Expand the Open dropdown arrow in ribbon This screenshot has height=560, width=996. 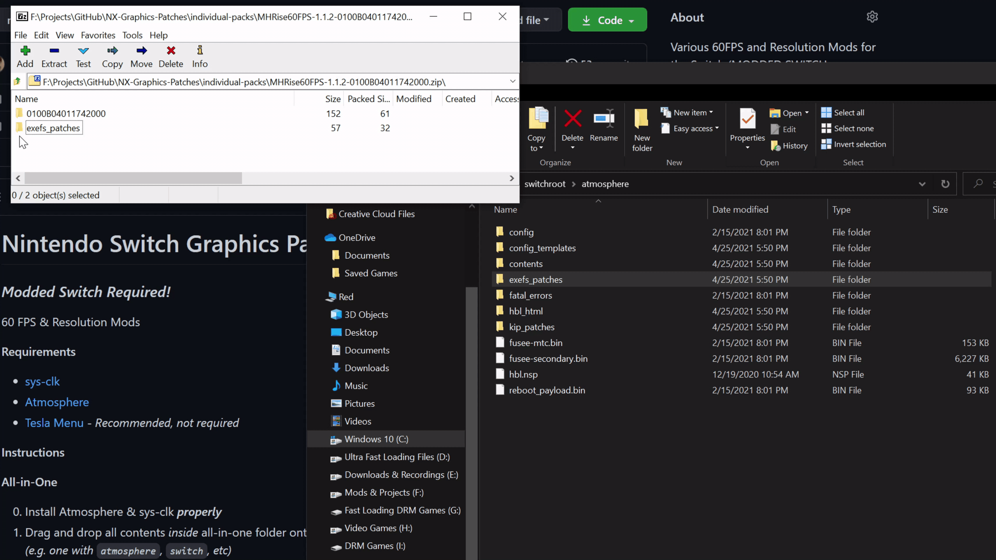[807, 113]
